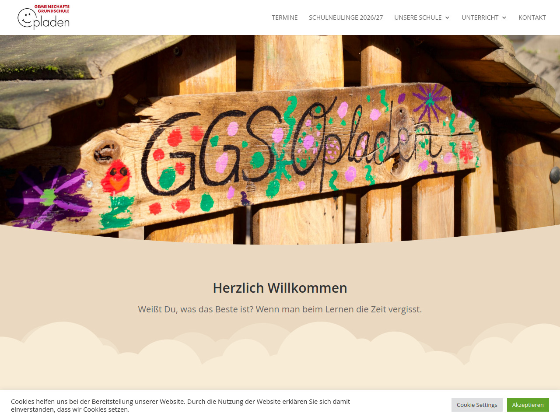Open the Unsere Schule menu item
The height and width of the screenshot is (420, 560).
[x=418, y=17]
